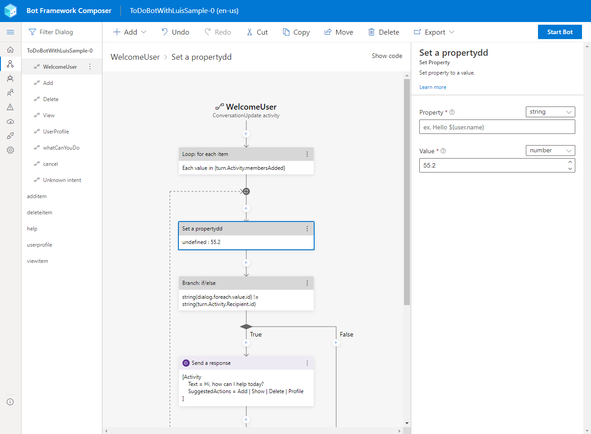Viewport: 591px width, 434px height.
Task: Decrement the Value number stepper
Action: tap(570, 169)
